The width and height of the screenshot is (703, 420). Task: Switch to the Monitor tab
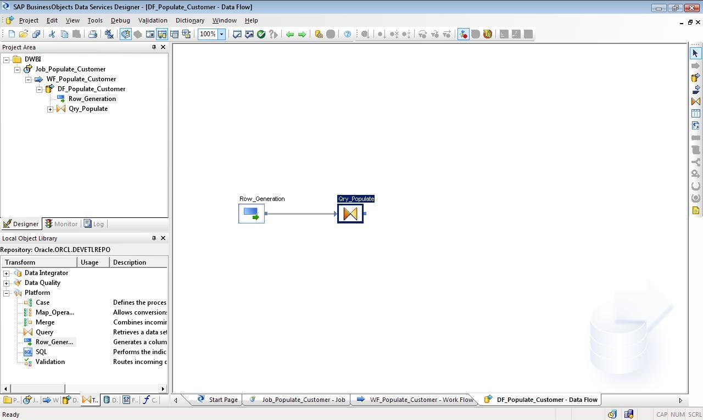point(62,224)
